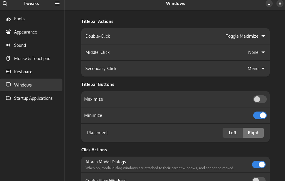Enable the Maximize titlebar button
The height and width of the screenshot is (181, 285).
tap(260, 99)
